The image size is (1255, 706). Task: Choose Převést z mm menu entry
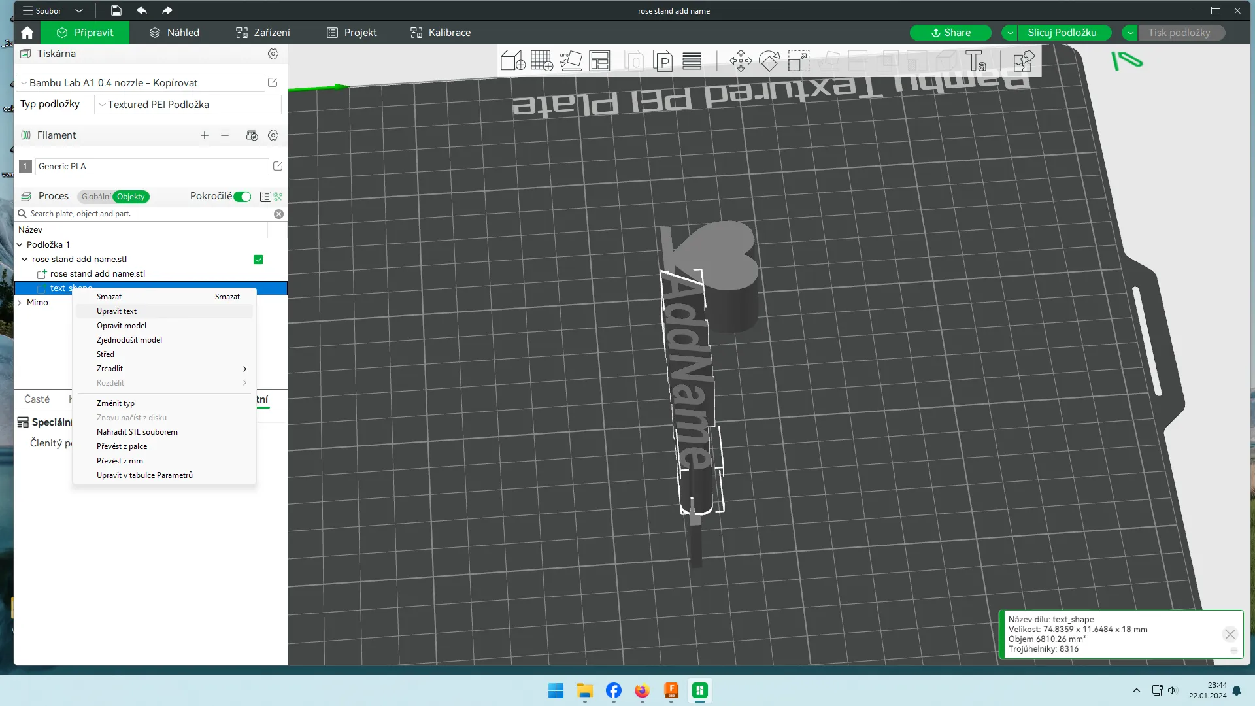tap(163, 461)
